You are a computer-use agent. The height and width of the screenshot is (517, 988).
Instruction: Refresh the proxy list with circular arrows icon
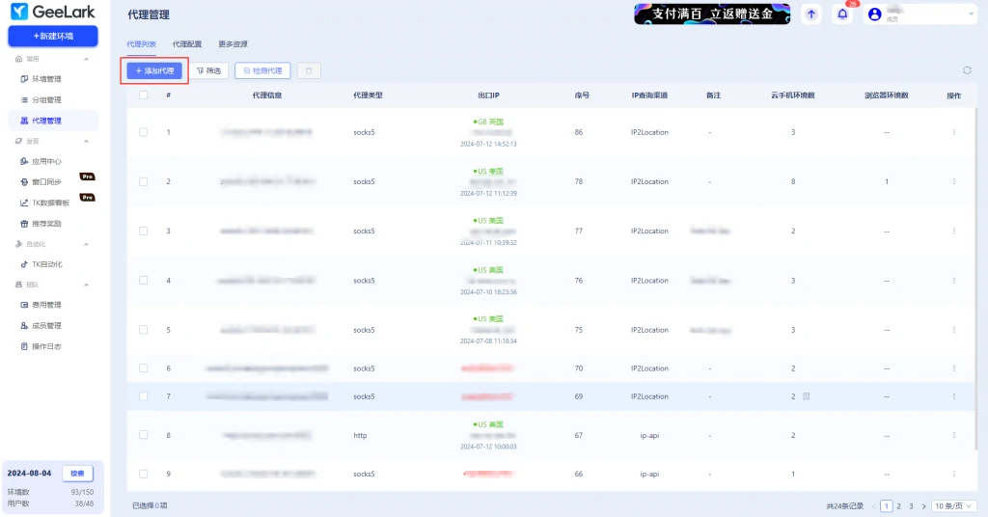tap(967, 70)
